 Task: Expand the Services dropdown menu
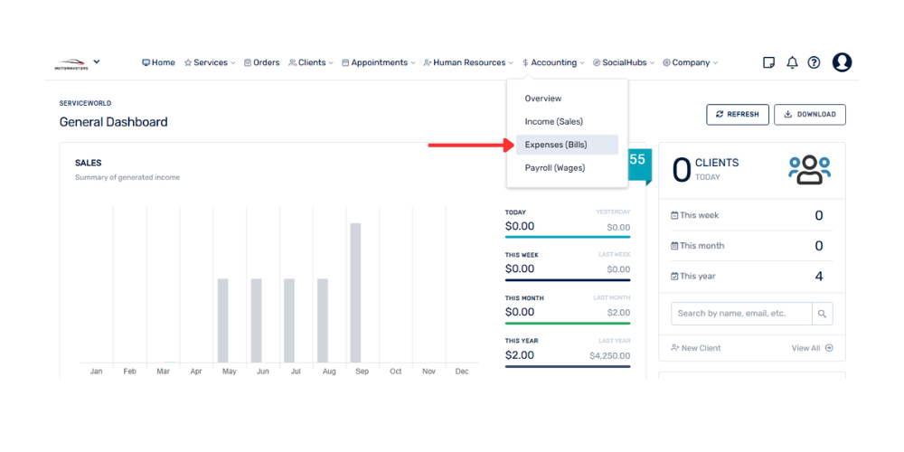(x=210, y=62)
